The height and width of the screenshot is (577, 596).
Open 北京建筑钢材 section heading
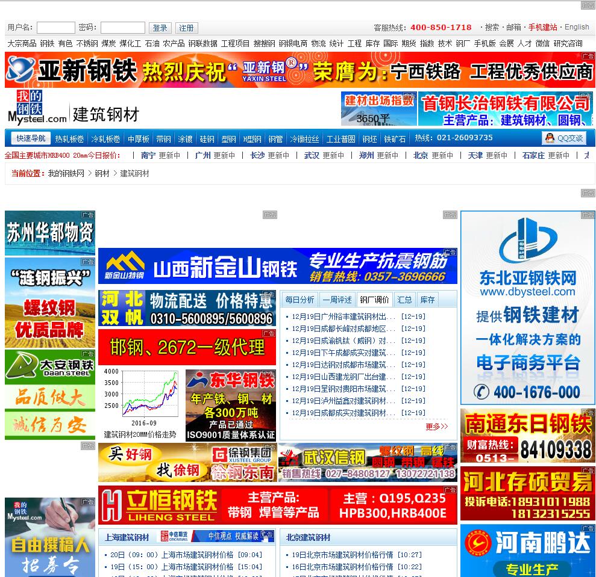pos(309,537)
